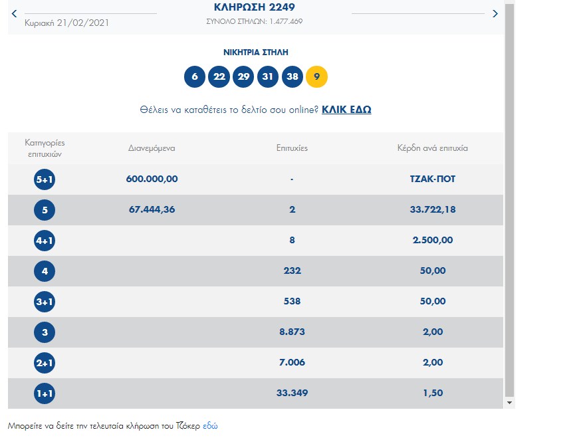This screenshot has height=438, width=579.
Task: Click the ΚΛΗΡΩΣΗ 2249 draw title
Action: click(x=255, y=8)
